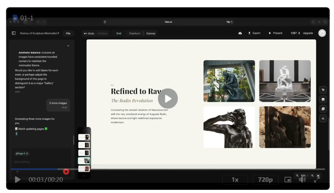The image size is (334, 193).
Task: Click the Export button
Action: (254, 33)
